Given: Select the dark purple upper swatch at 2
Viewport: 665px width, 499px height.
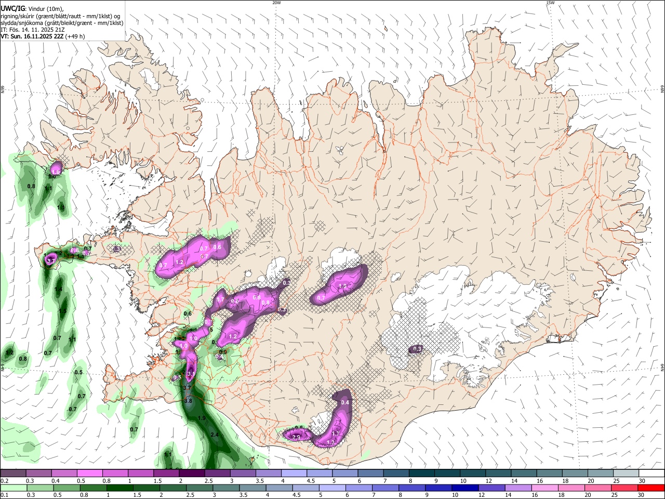Looking at the screenshot, I should pyautogui.click(x=191, y=473).
